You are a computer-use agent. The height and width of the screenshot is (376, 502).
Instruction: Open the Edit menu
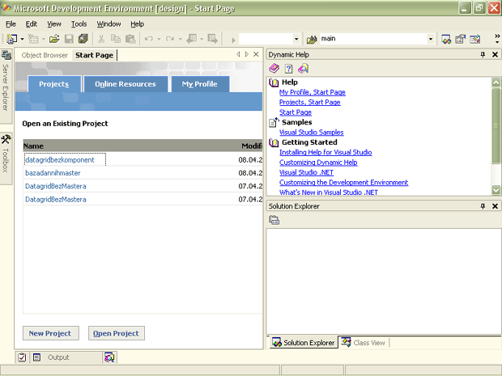coord(32,24)
